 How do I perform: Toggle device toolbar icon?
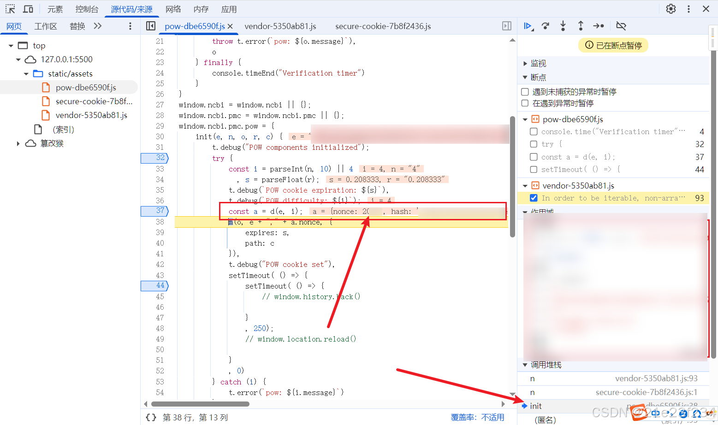28,9
